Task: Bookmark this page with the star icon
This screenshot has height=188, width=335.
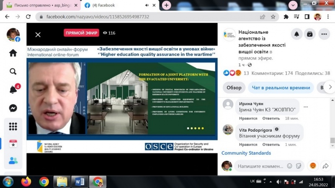Action: pos(273,17)
